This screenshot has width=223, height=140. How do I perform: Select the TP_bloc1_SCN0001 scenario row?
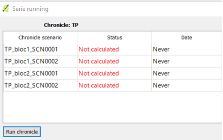point(112,49)
